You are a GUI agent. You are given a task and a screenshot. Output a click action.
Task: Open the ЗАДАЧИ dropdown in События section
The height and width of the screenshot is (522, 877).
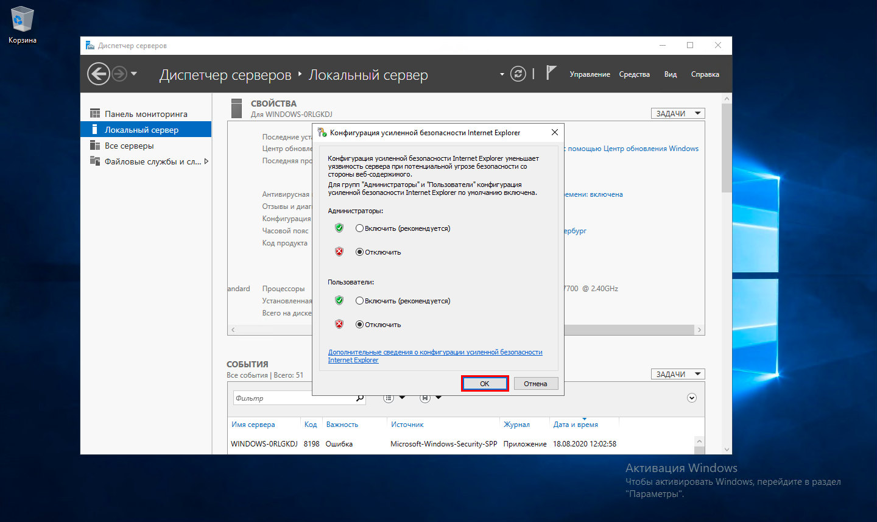coord(678,374)
